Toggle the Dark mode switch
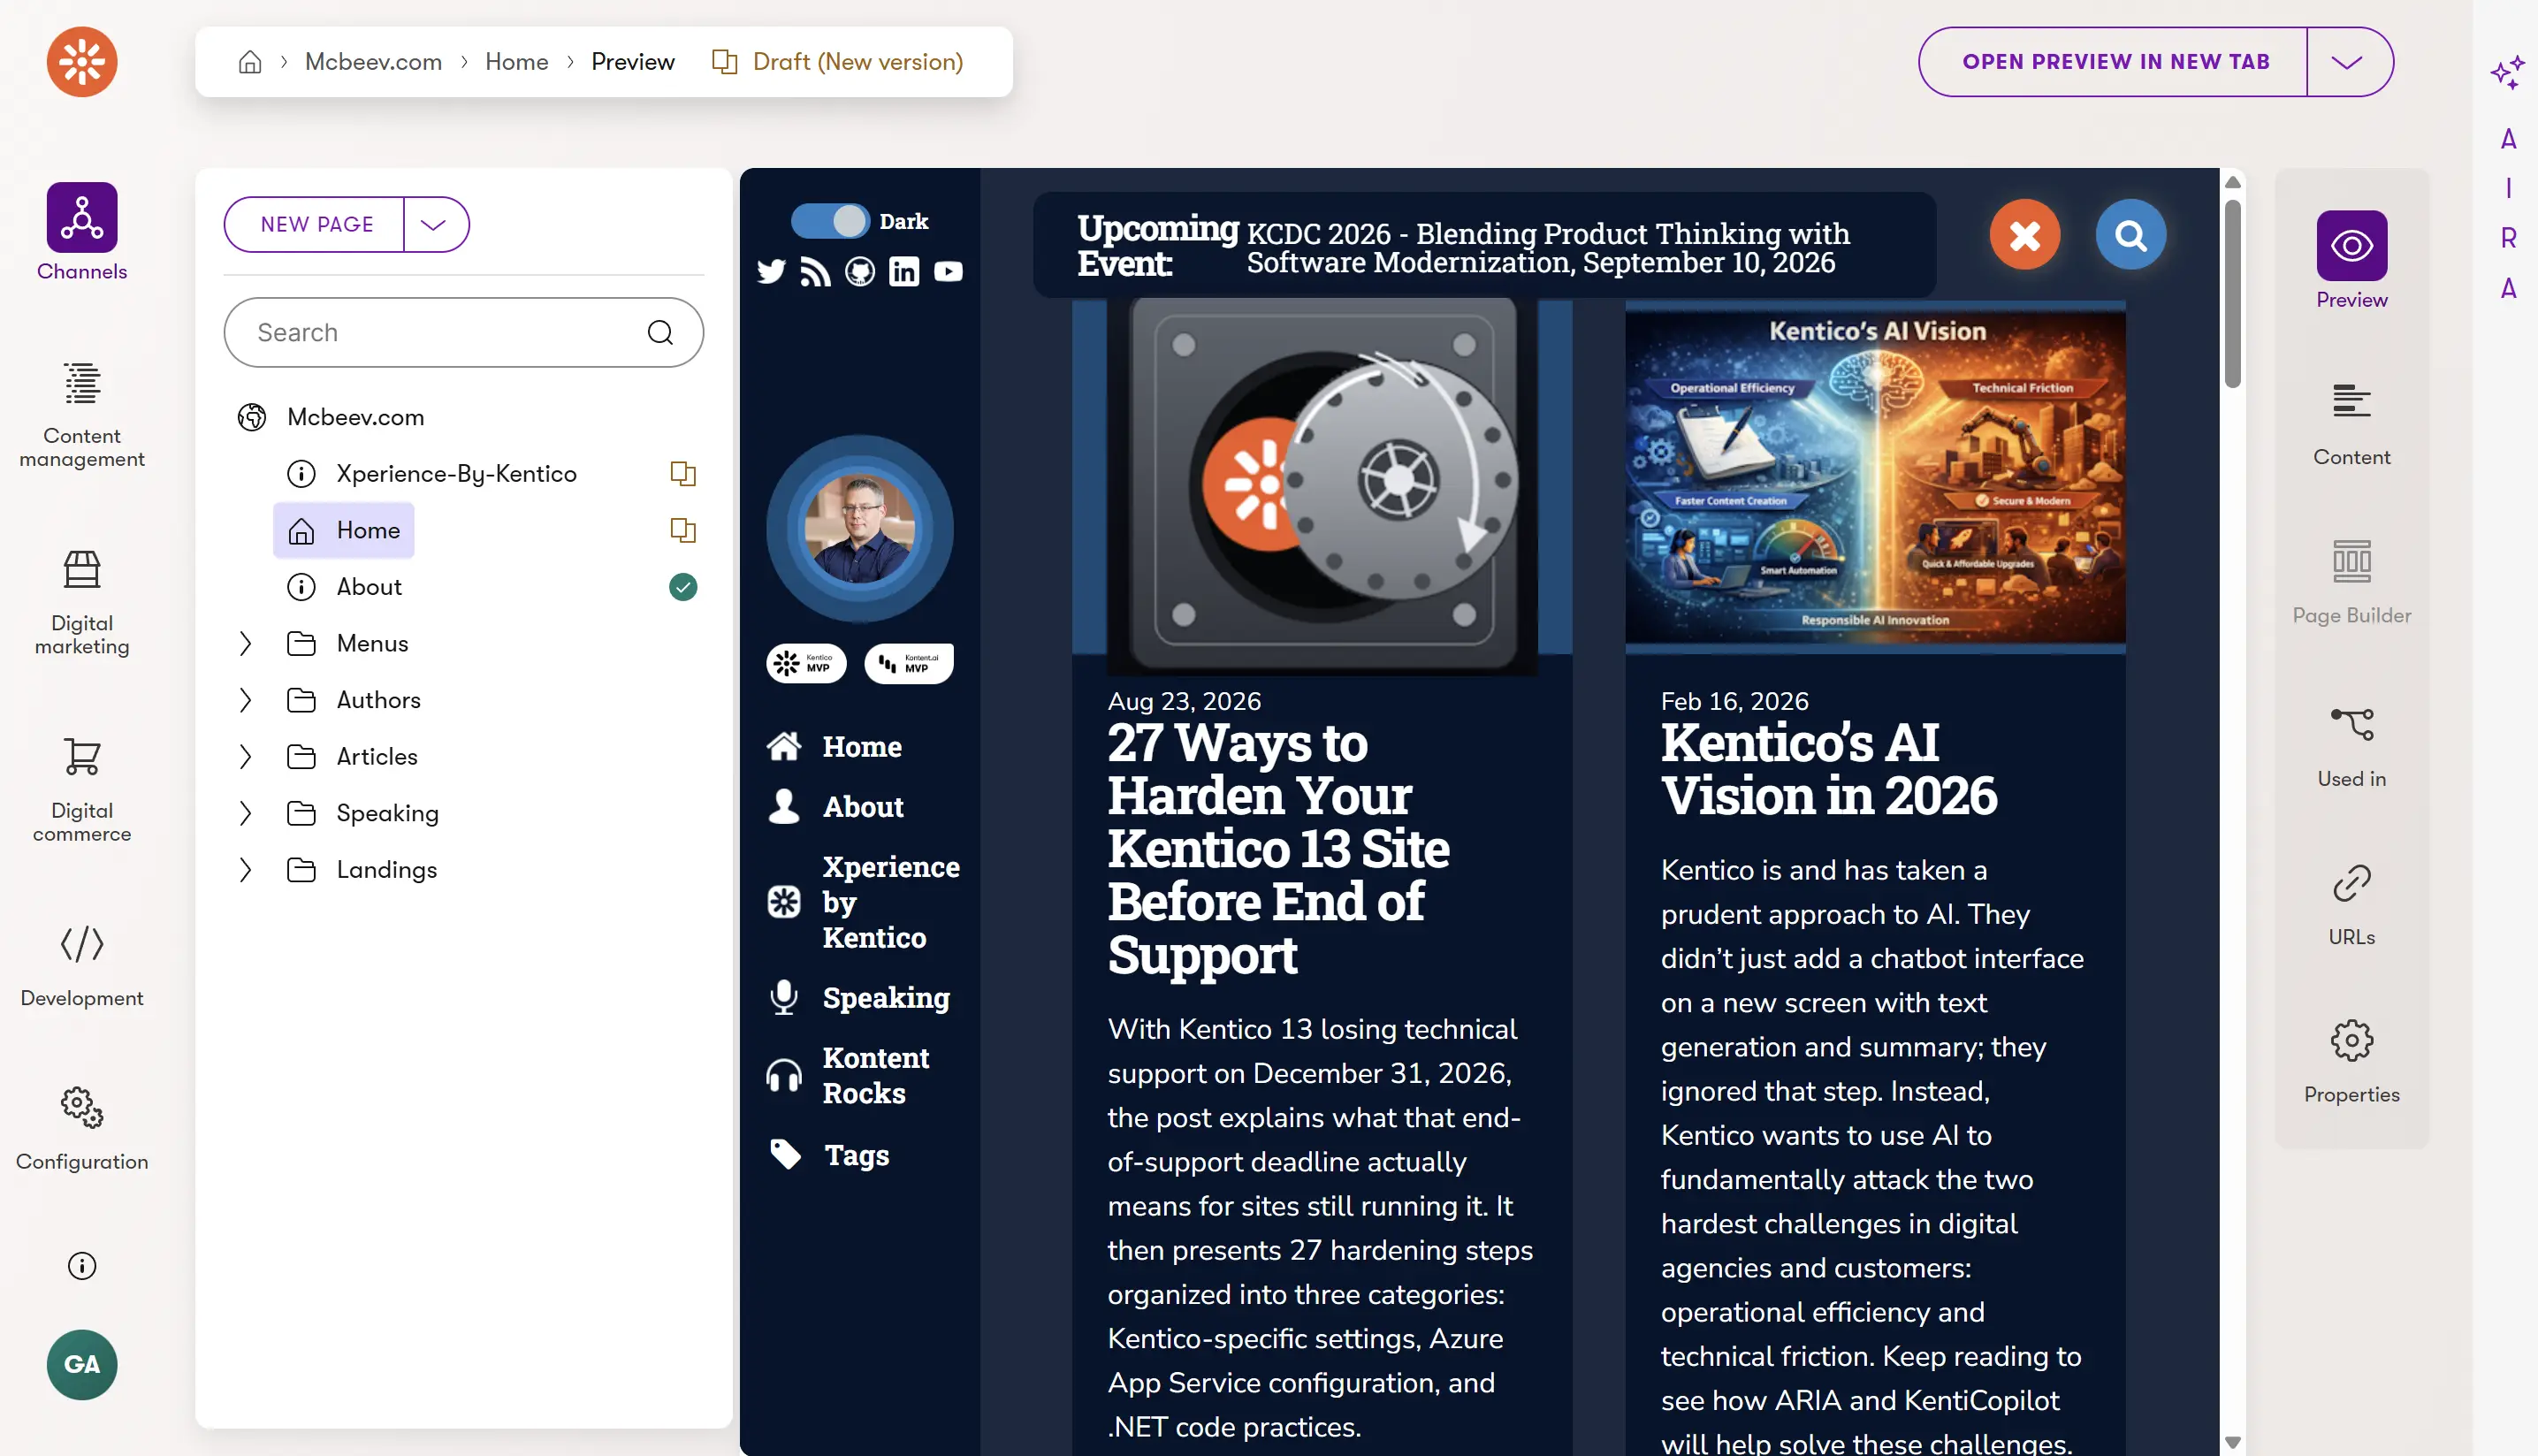This screenshot has width=2538, height=1456. pos(830,221)
